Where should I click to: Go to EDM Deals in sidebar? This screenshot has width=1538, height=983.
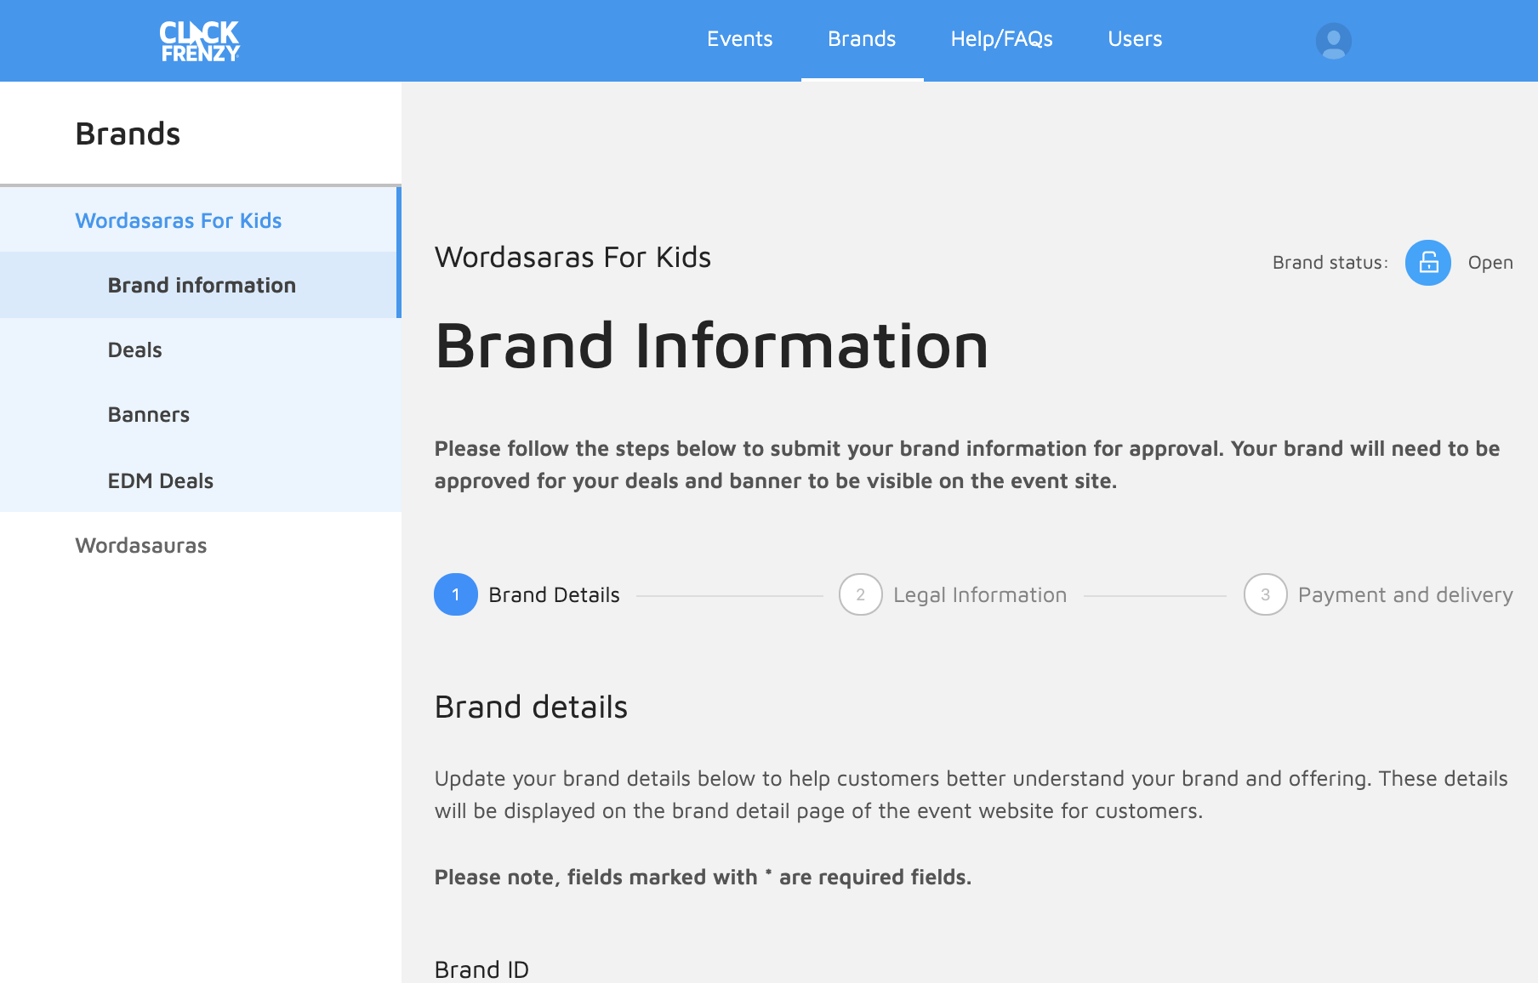(x=199, y=480)
